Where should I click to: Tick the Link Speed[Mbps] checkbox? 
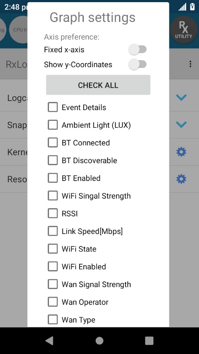pyautogui.click(x=52, y=231)
